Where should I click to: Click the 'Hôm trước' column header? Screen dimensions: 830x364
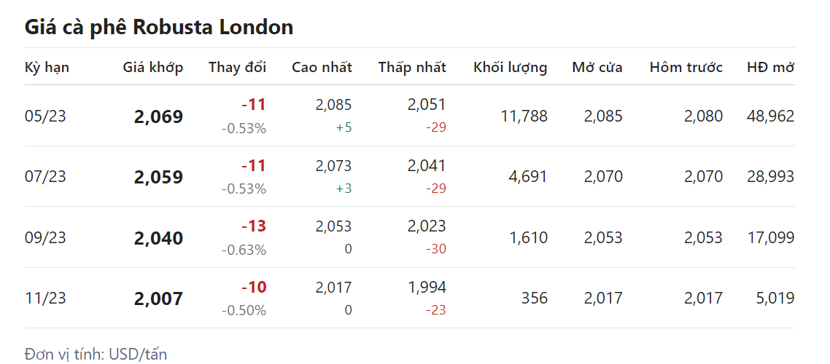coord(686,68)
